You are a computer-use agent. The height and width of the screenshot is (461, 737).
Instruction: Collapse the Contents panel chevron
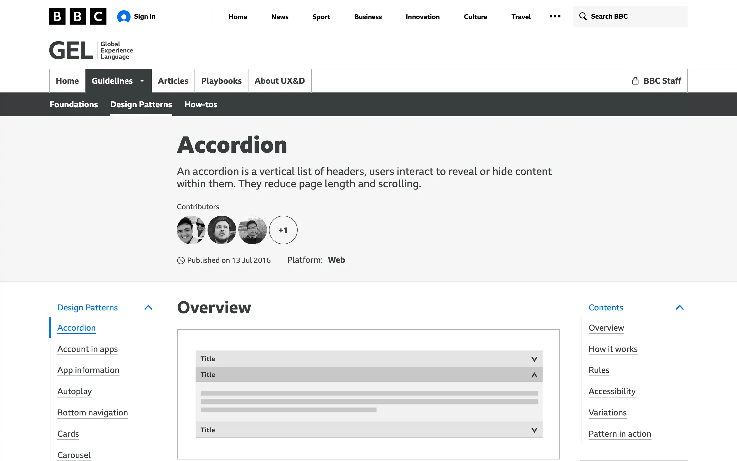[679, 308]
